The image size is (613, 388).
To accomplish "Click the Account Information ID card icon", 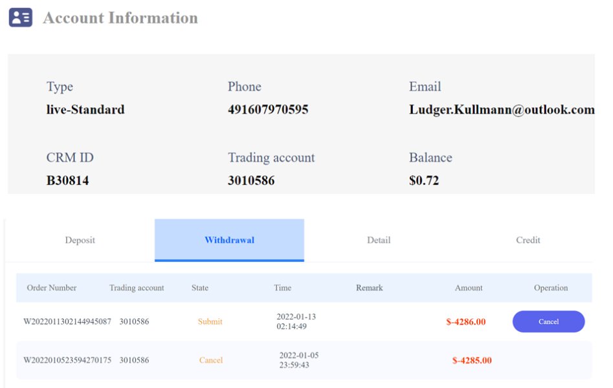I will 21,17.
